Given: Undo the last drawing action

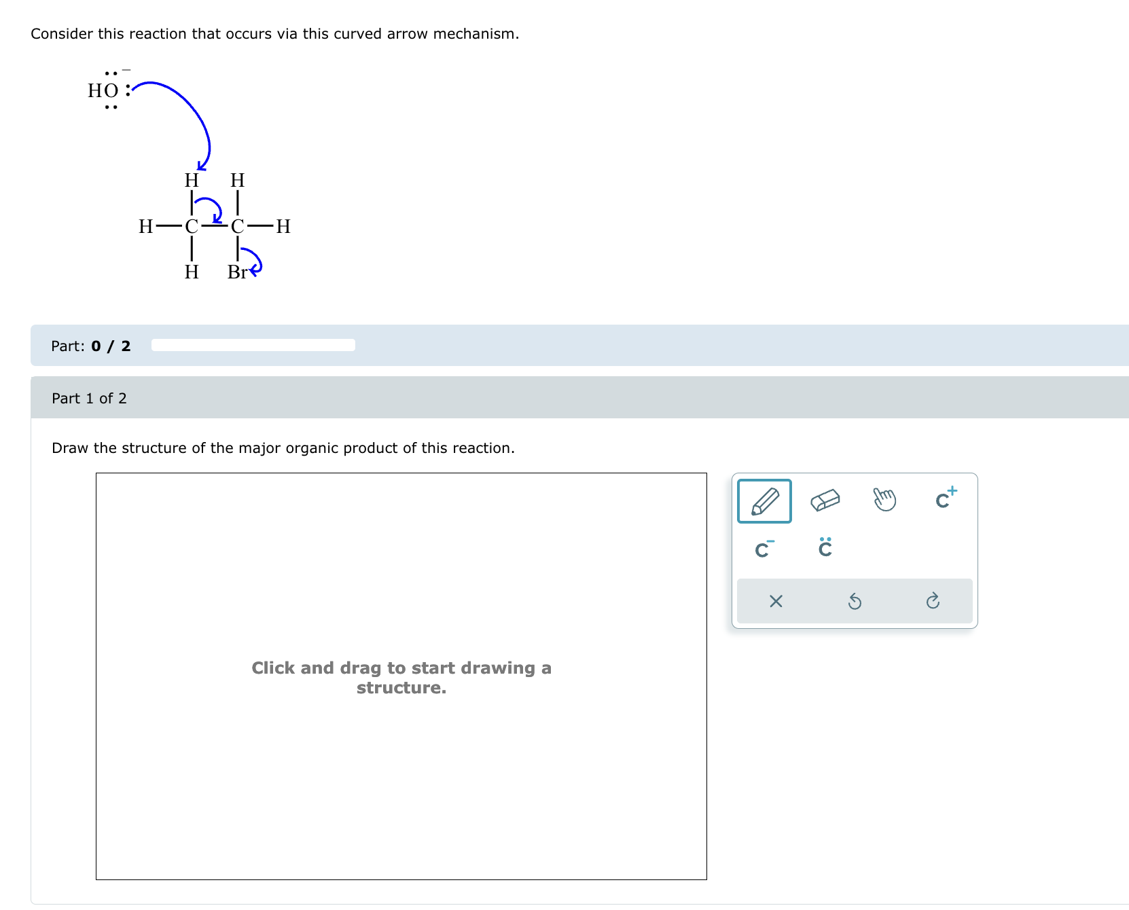Looking at the screenshot, I should [855, 601].
